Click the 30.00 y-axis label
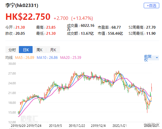This screenshot has width=162, height=129. pos(12,64)
